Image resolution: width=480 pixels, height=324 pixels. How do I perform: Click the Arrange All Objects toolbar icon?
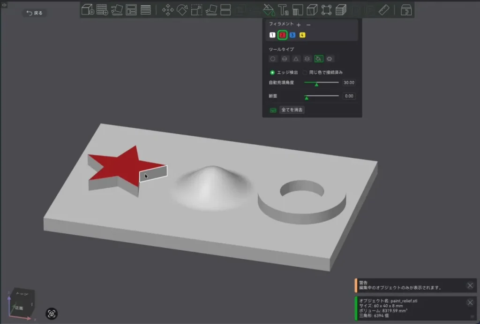(131, 10)
